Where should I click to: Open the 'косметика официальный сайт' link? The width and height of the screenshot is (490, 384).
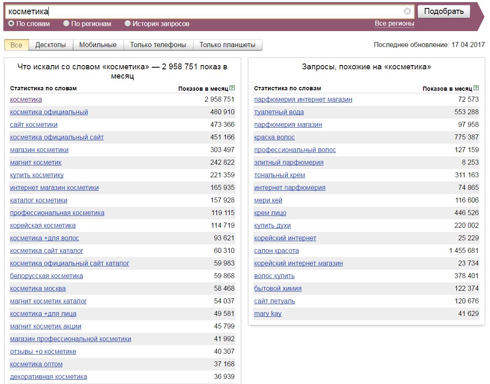pos(57,137)
